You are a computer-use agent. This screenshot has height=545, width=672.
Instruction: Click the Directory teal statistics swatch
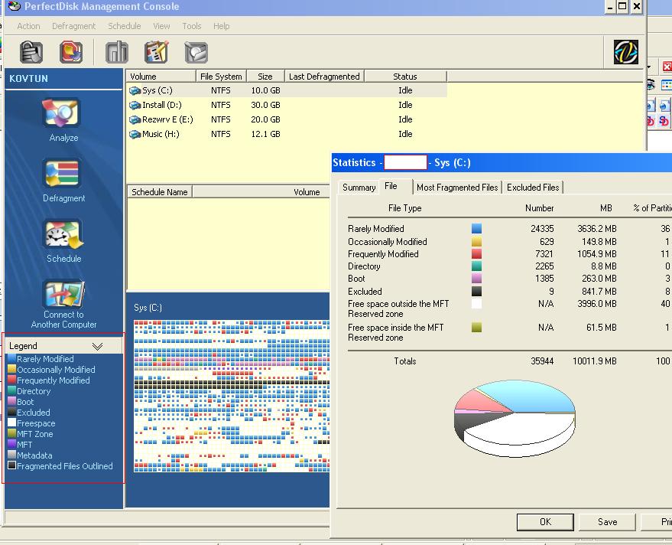tap(476, 266)
